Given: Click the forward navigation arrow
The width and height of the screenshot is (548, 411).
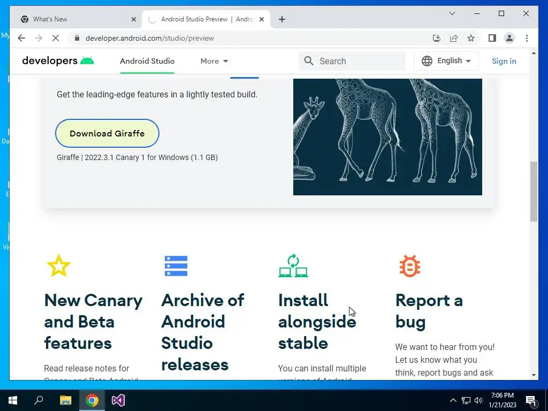Looking at the screenshot, I should 39,38.
